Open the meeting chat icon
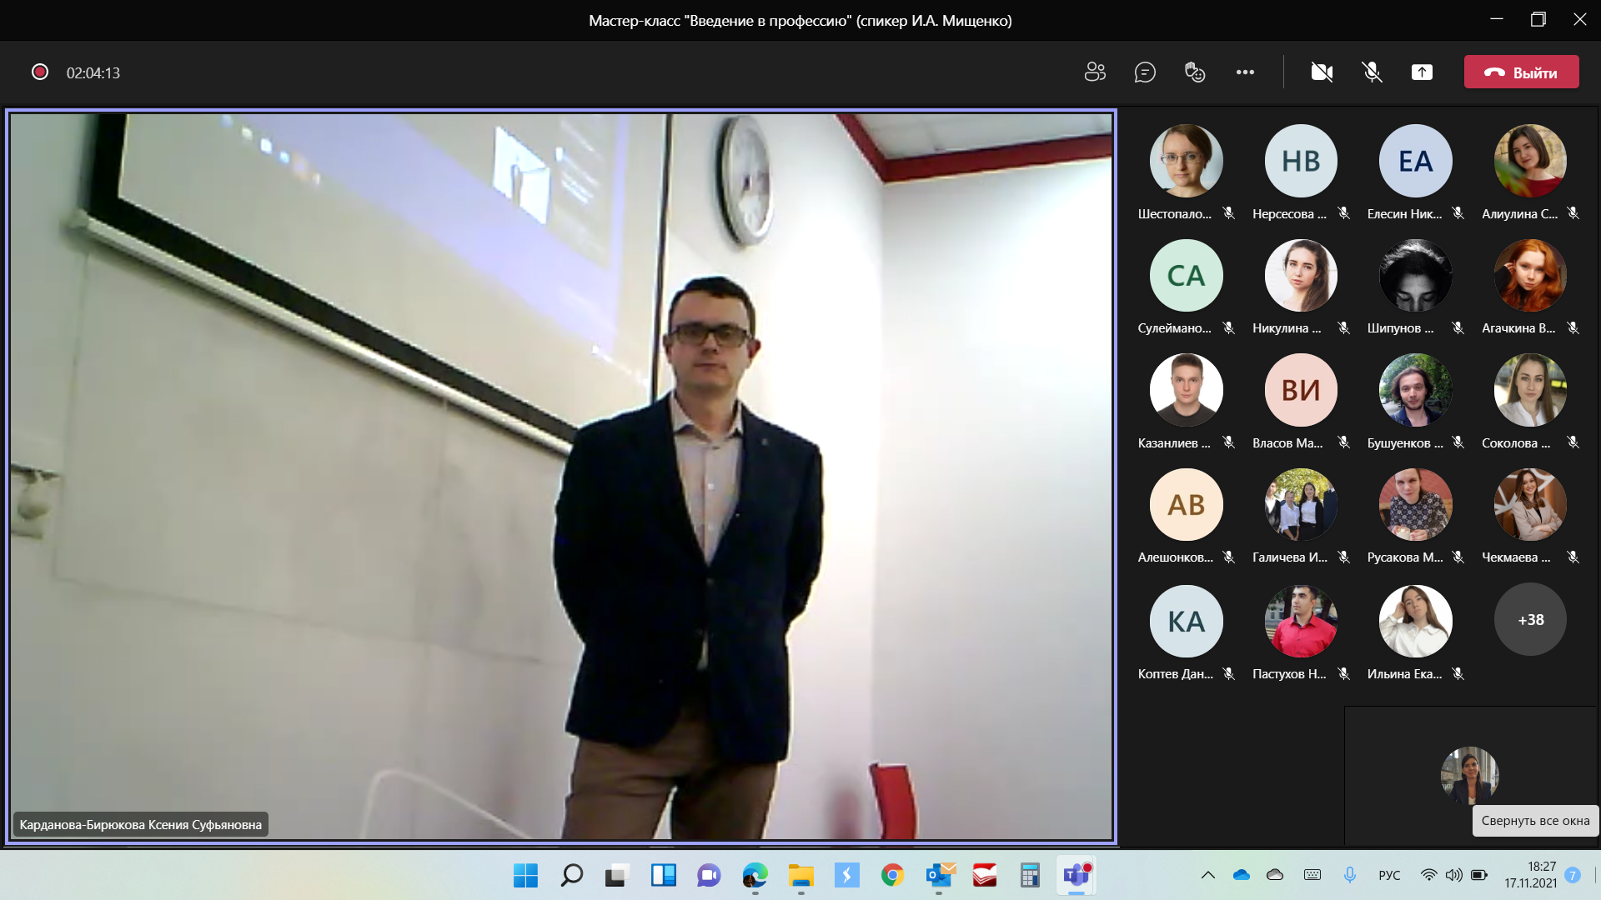The image size is (1601, 900). [x=1145, y=72]
